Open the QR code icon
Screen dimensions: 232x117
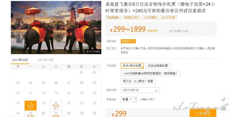223,108
